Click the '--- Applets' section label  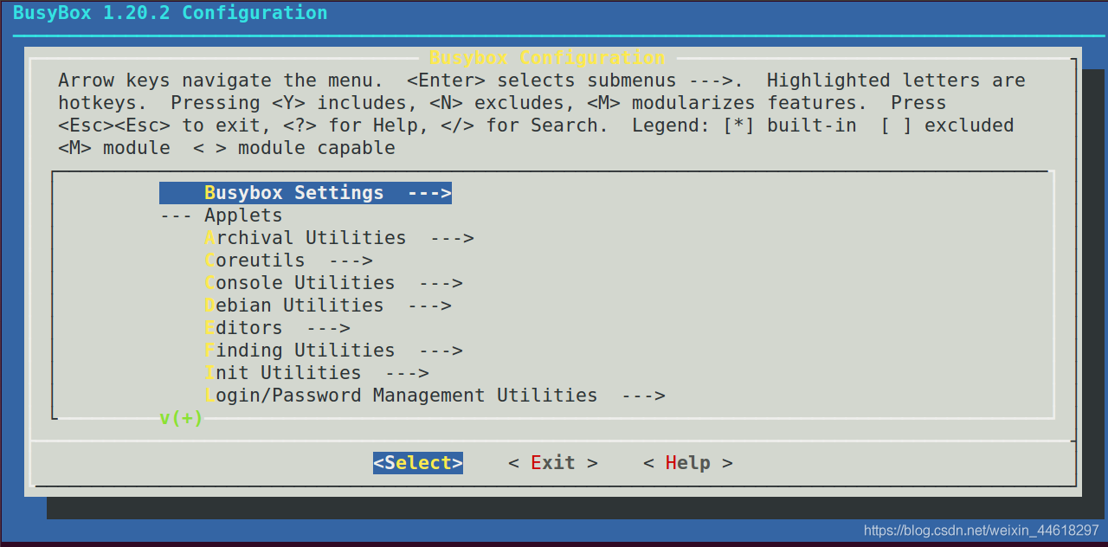(222, 215)
